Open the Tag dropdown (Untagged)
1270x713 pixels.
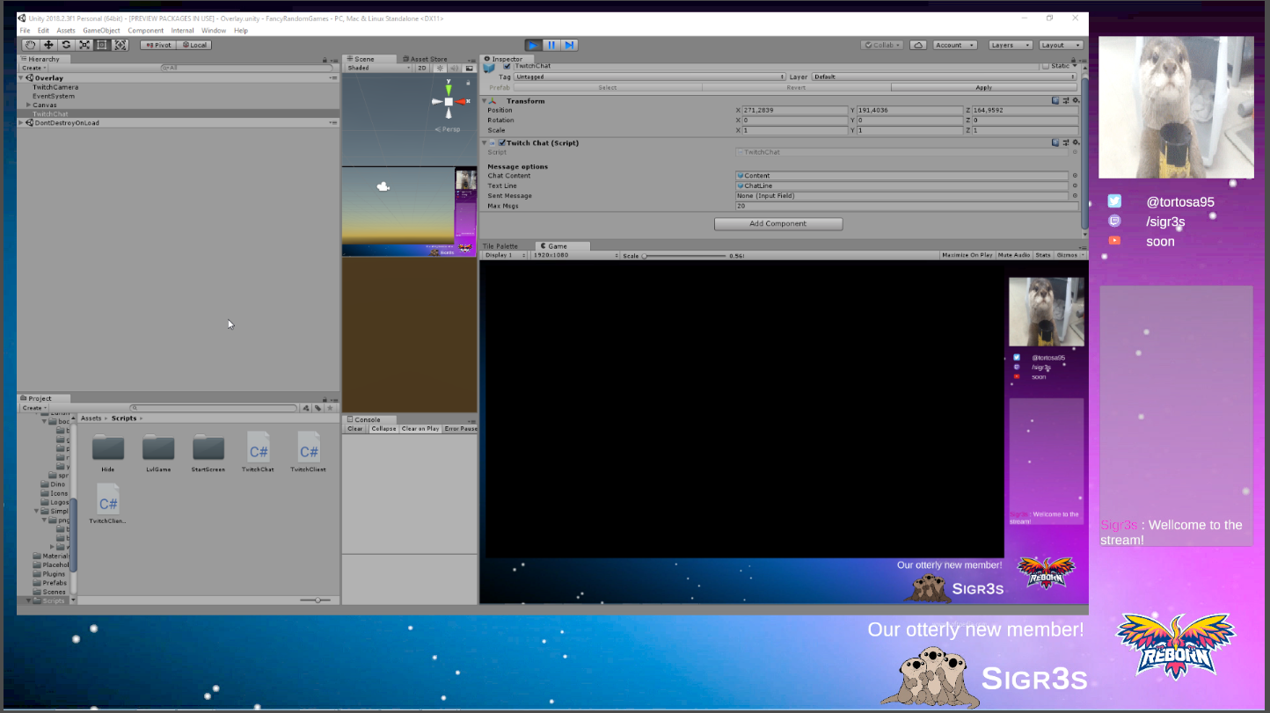[652, 76]
